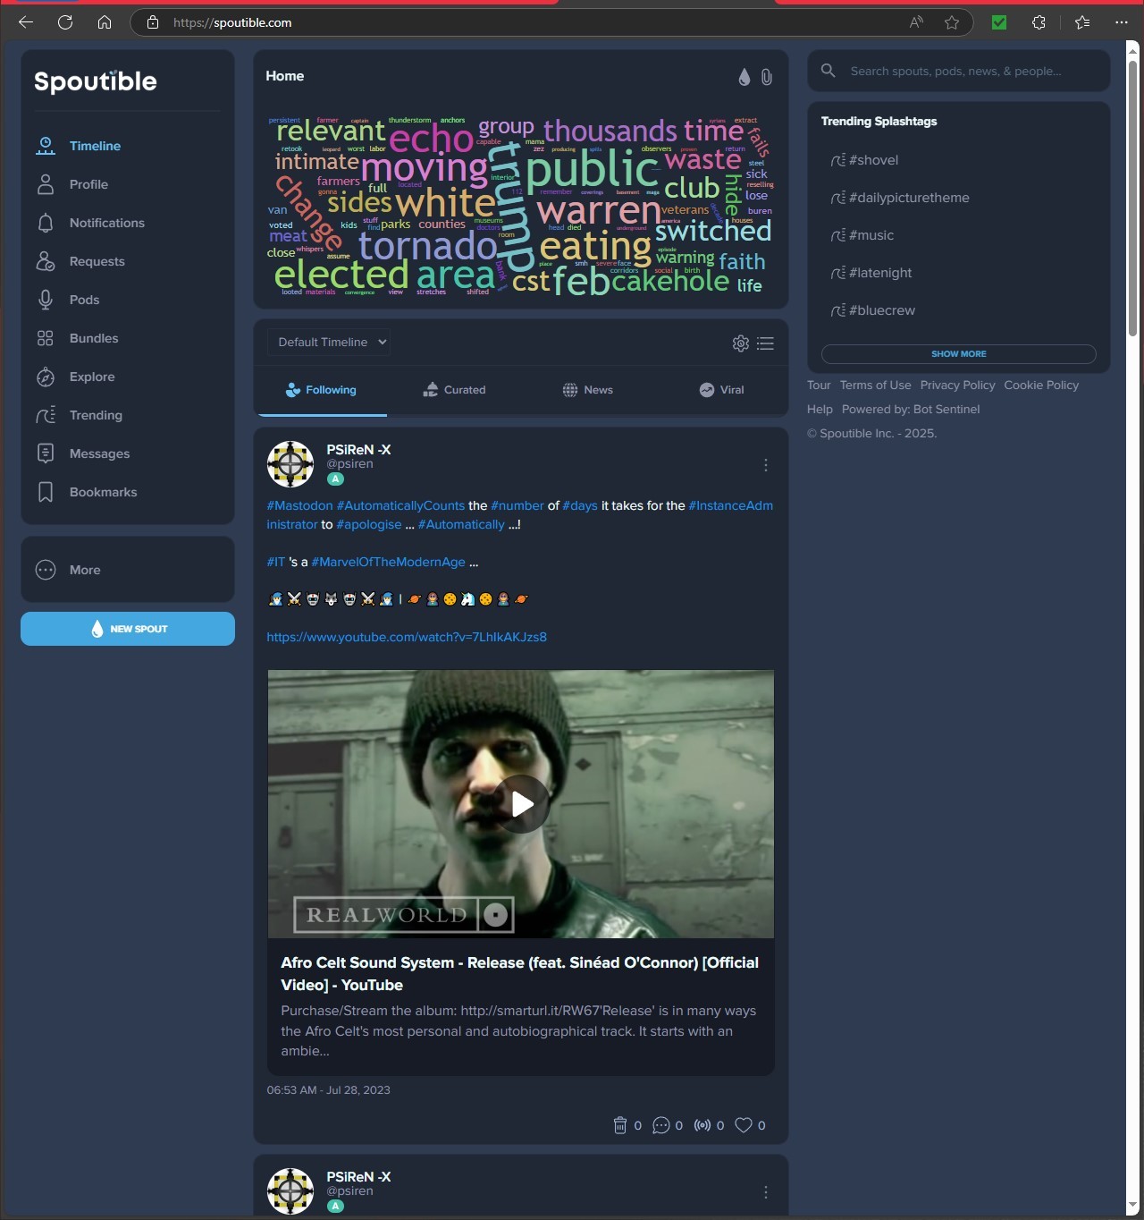Play the Afro Celt Sound System video
1144x1220 pixels.
coord(522,804)
